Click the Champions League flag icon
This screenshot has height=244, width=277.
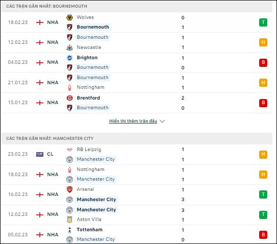tap(40, 154)
